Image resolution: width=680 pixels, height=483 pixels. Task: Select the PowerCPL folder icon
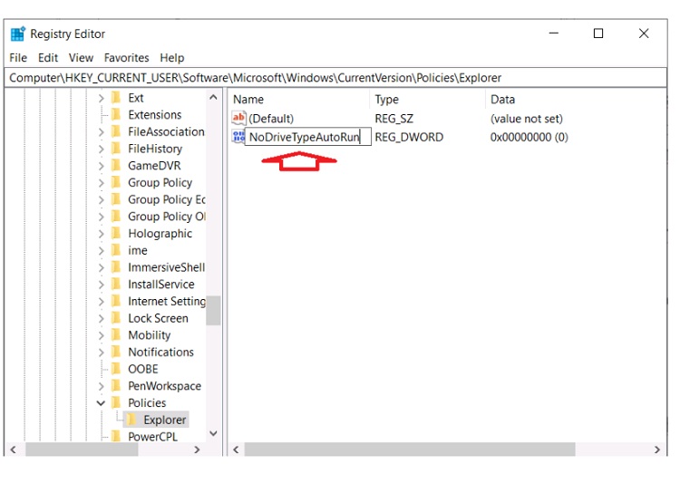pyautogui.click(x=116, y=435)
